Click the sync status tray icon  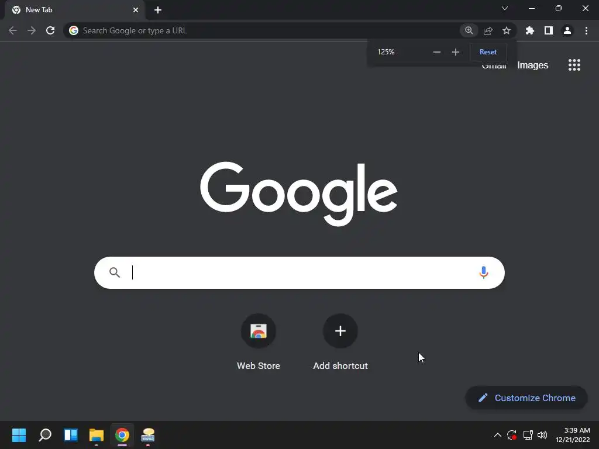[x=512, y=435]
